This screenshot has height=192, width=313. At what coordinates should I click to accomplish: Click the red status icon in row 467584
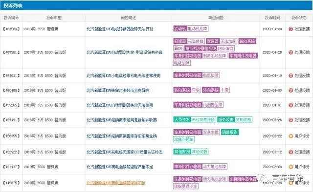point(291,29)
